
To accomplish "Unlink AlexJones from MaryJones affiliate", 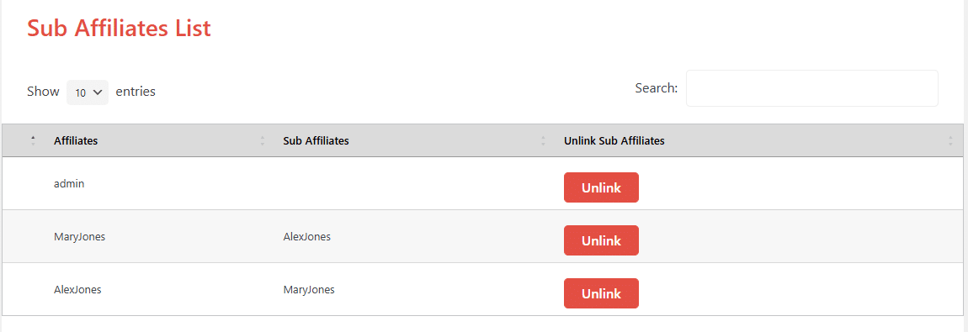I will point(601,240).
